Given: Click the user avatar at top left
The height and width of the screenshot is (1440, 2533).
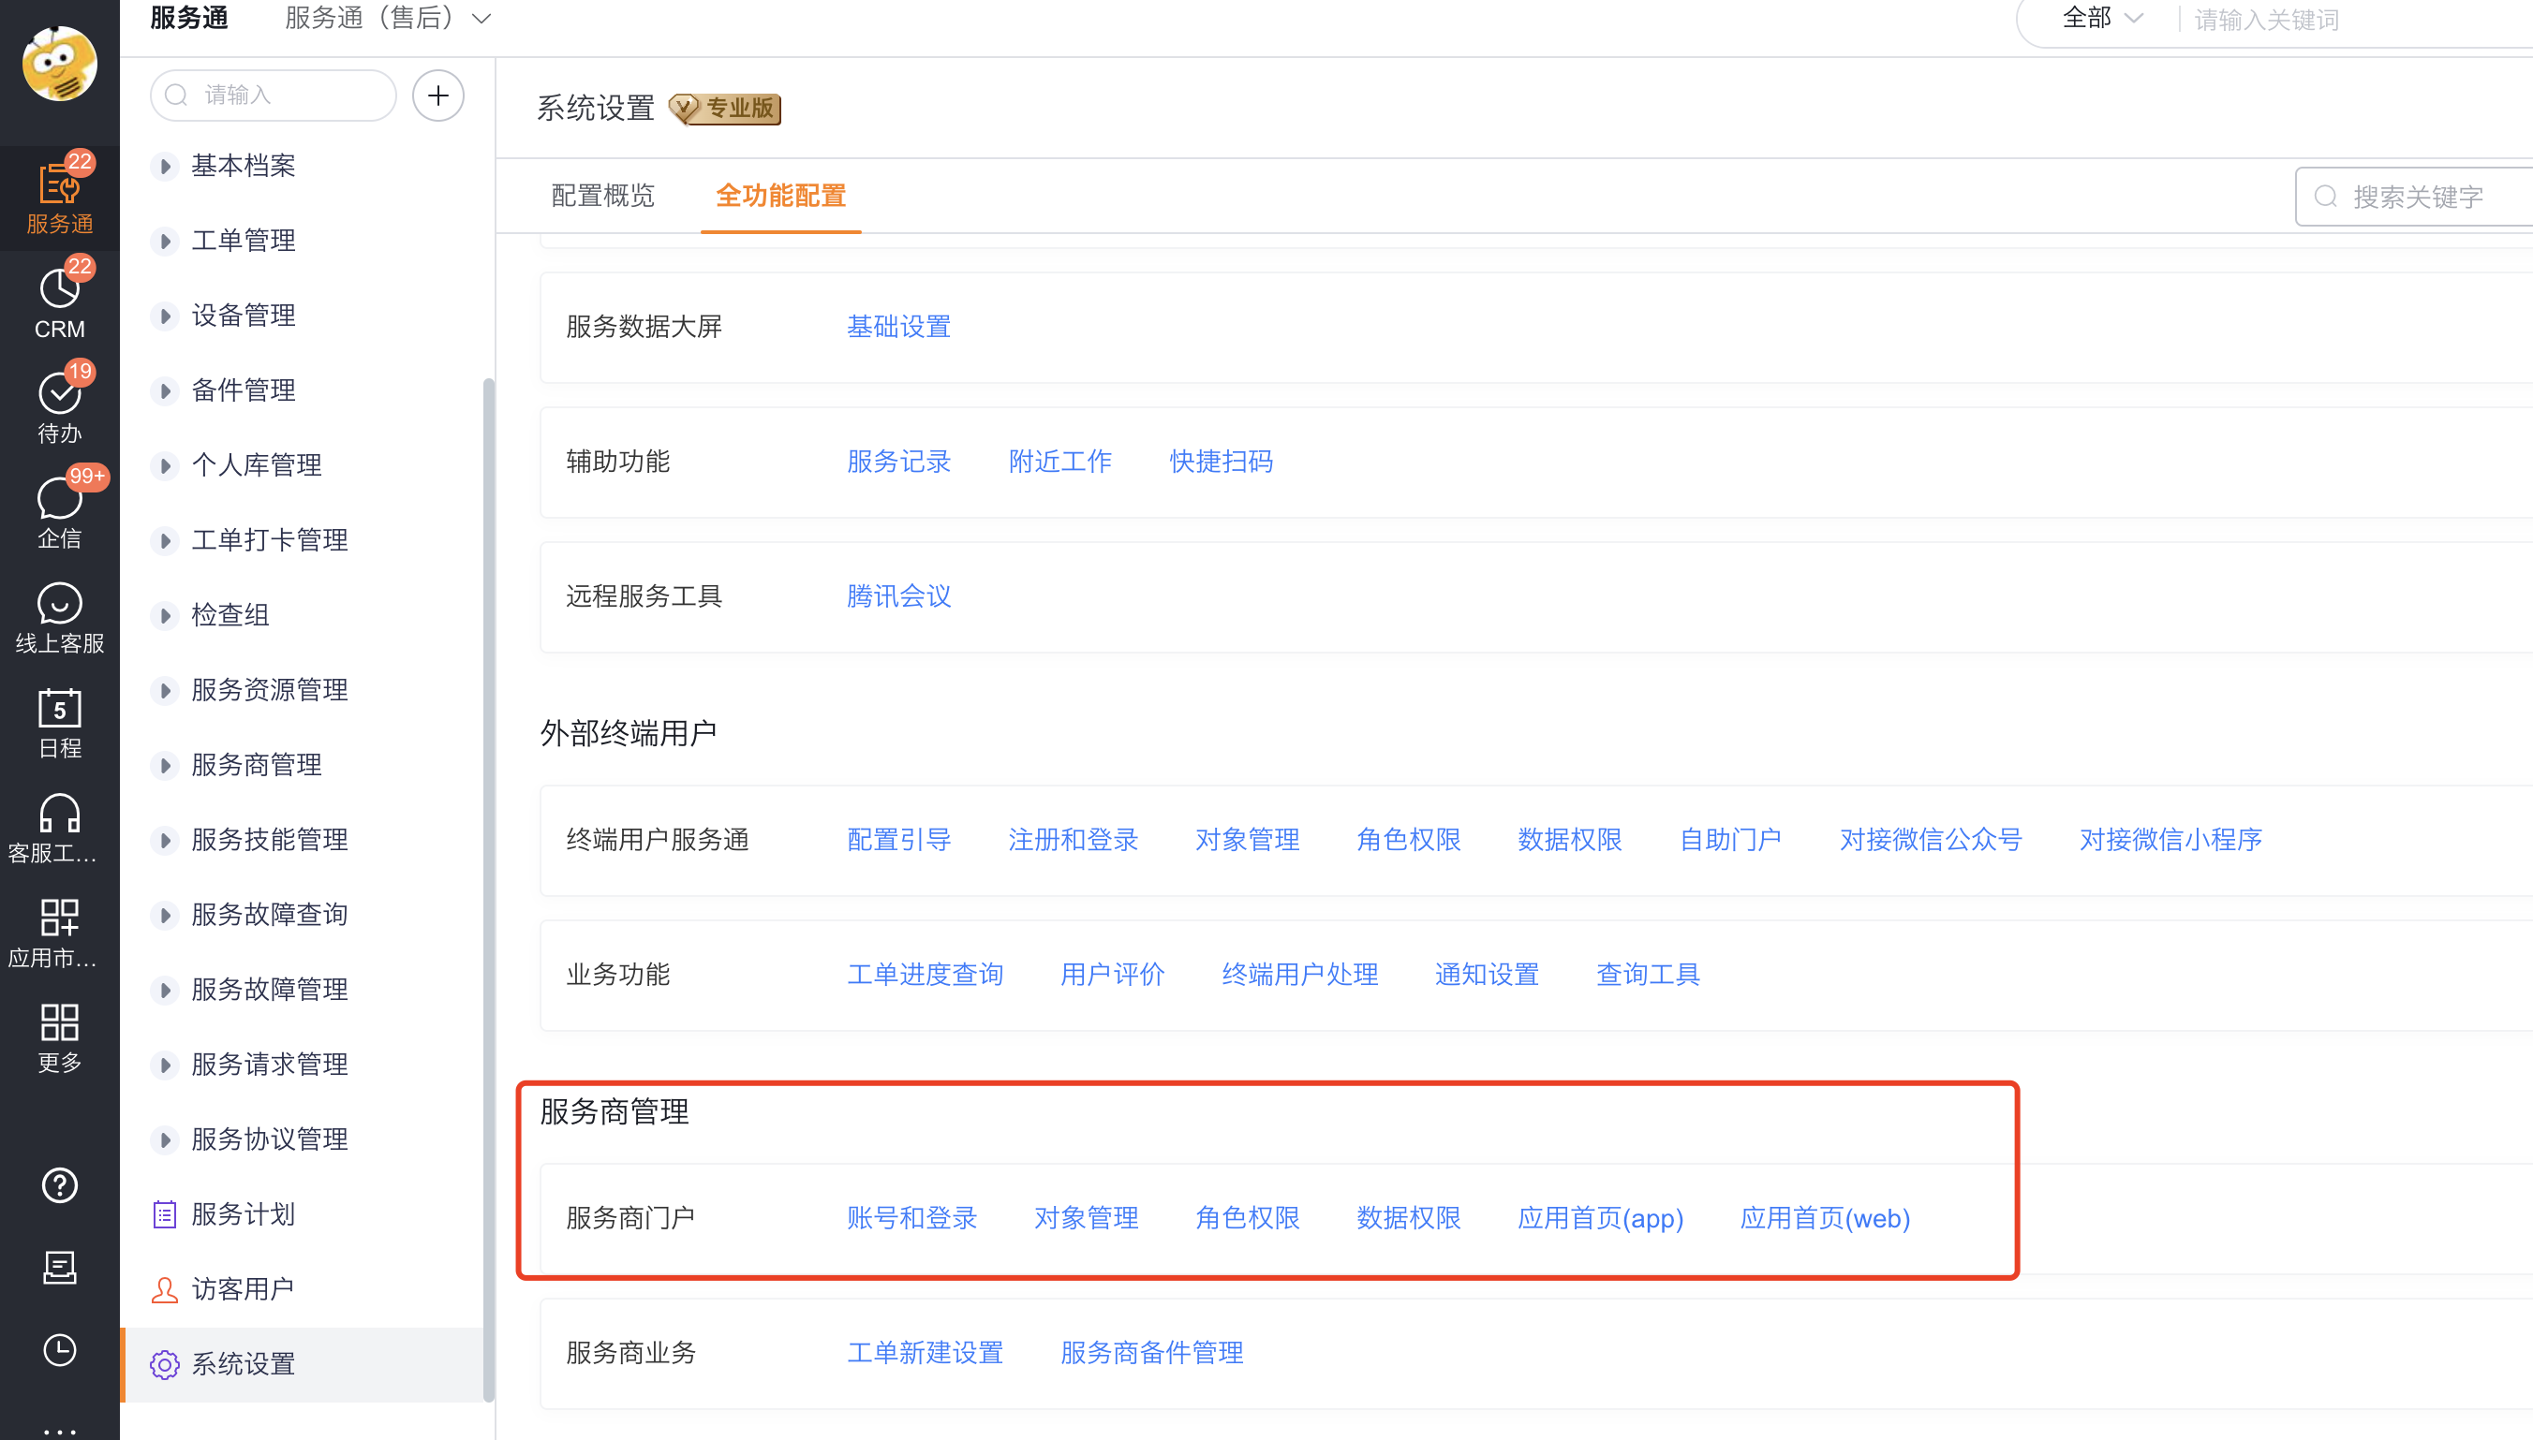Looking at the screenshot, I should click(x=59, y=64).
